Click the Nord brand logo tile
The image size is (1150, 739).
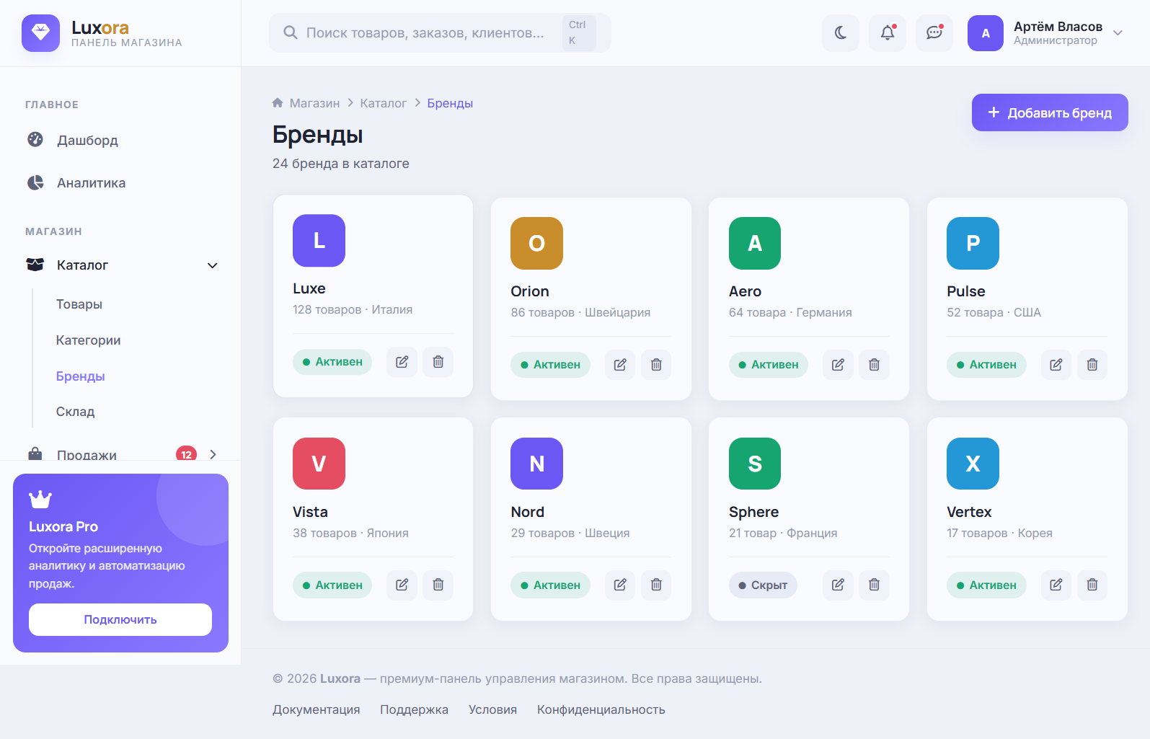tap(536, 464)
